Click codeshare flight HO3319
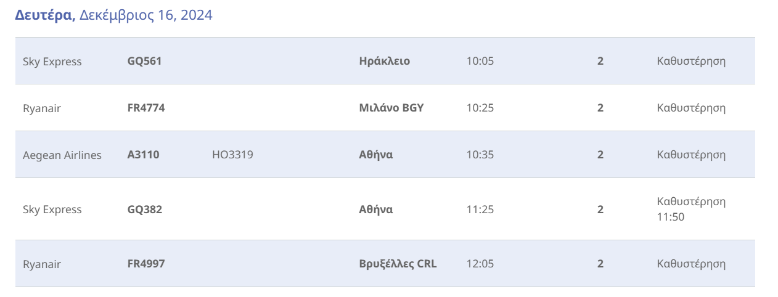This screenshot has width=778, height=297. (232, 155)
